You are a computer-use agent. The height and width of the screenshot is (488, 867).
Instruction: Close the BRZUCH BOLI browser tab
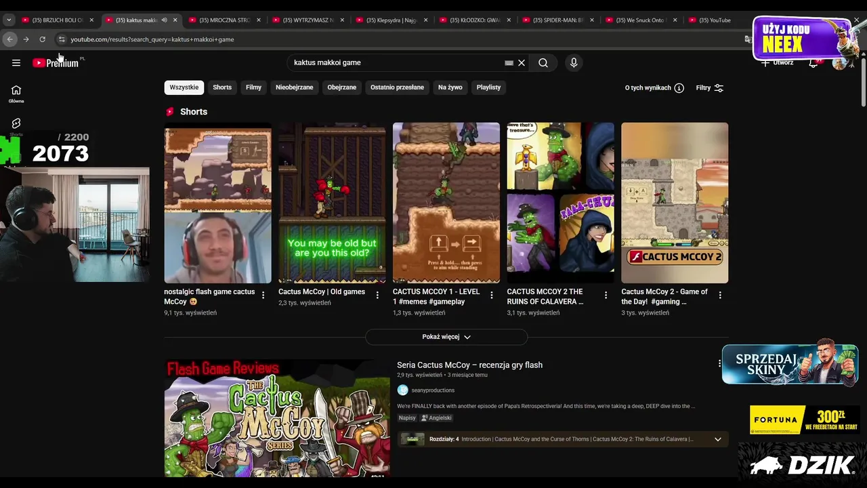[91, 20]
